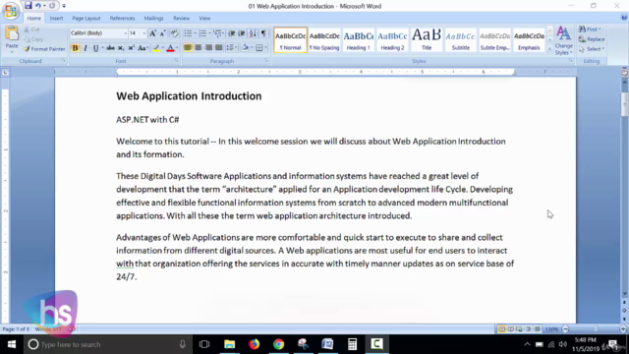The height and width of the screenshot is (354, 629).
Task: Switch to Outline view
Action: (x=529, y=329)
